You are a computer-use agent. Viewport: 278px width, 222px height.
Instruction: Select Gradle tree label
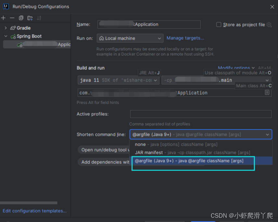pos(24,28)
